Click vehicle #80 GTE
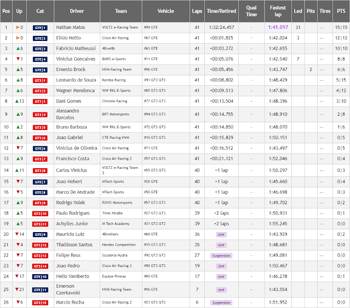The image size is (350, 308). 151,276
